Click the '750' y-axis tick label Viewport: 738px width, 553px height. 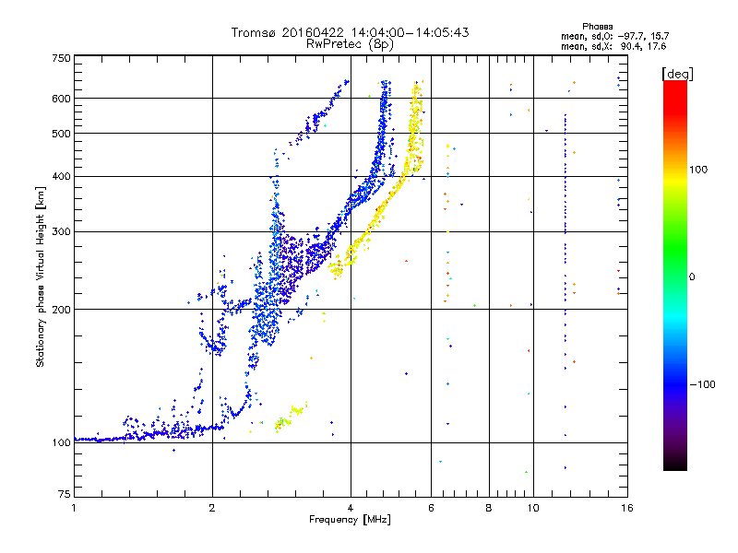click(62, 58)
